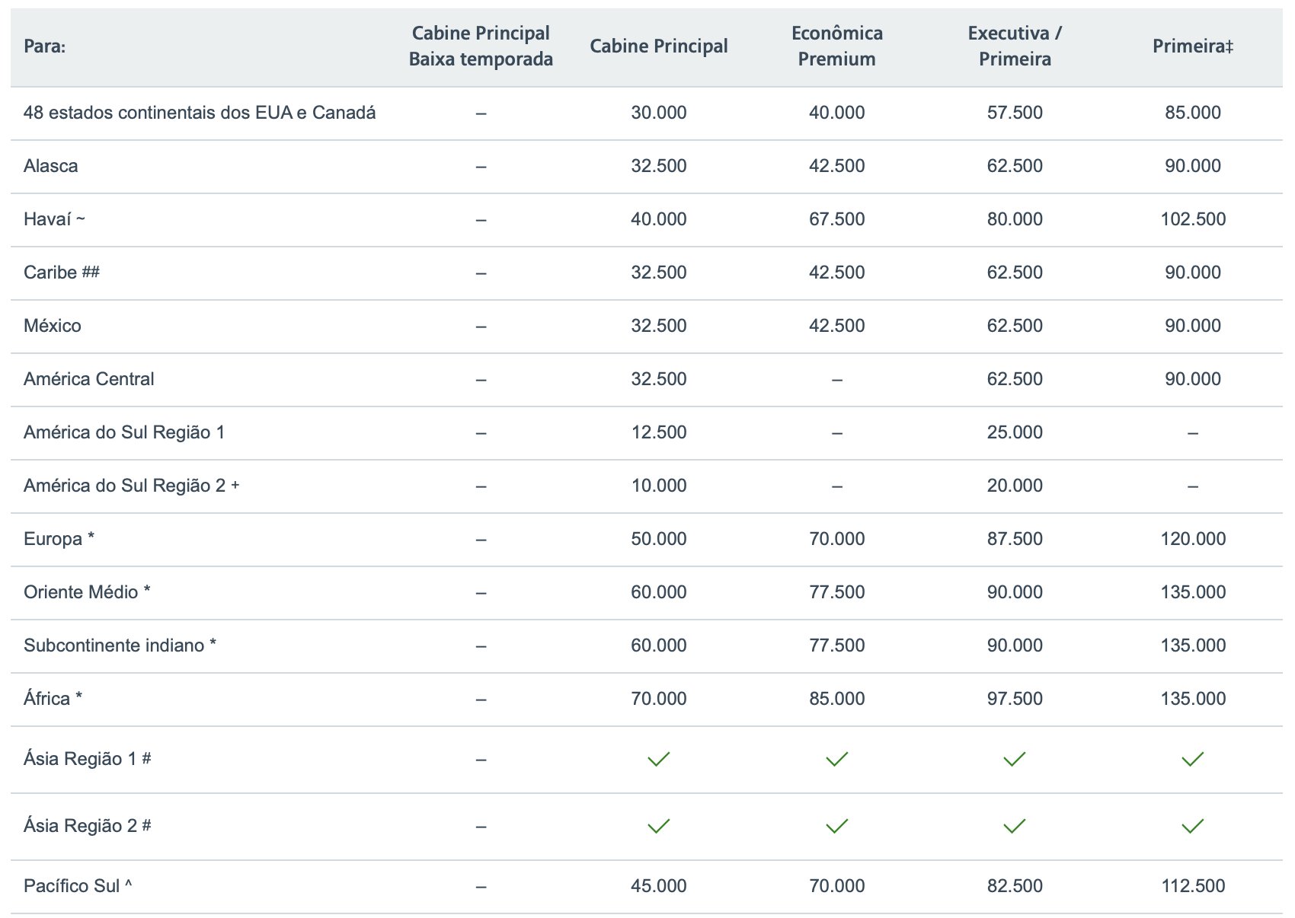The width and height of the screenshot is (1295, 918).
Task: Select the 'Alasca' row label
Action: (x=50, y=166)
